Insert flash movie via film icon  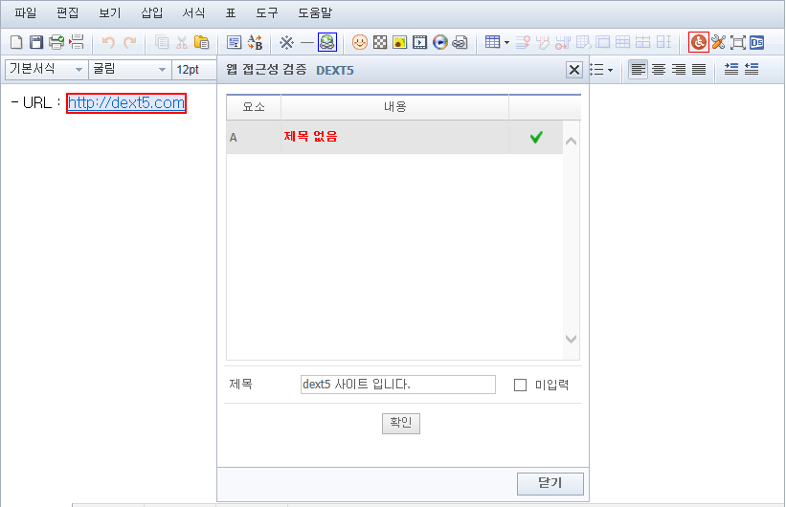419,42
